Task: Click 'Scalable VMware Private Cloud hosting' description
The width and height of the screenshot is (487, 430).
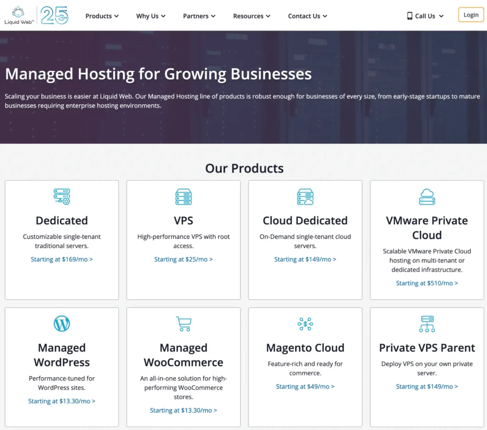Action: click(427, 260)
